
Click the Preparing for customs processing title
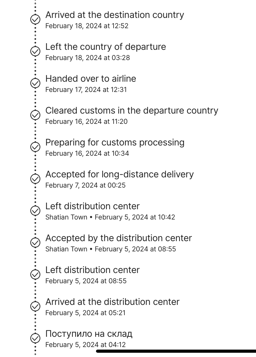click(115, 142)
